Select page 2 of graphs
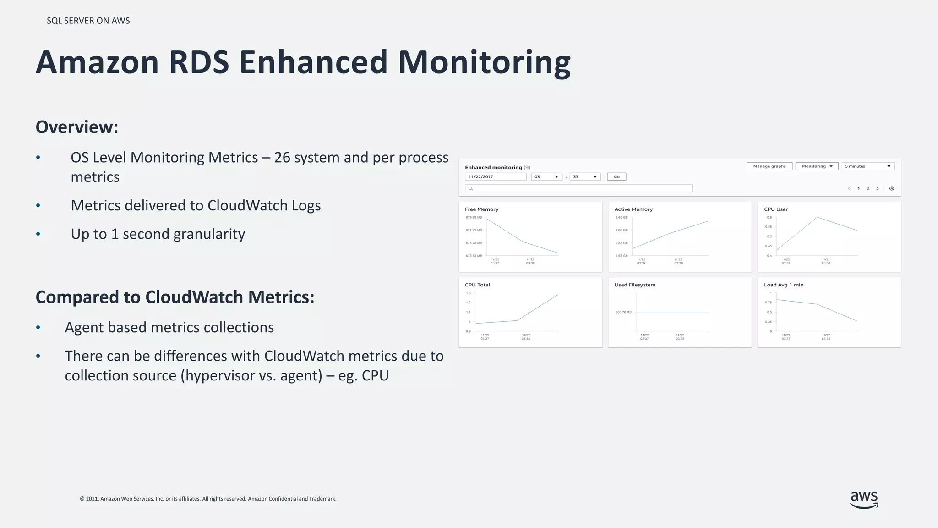Viewport: 938px width, 528px height. (867, 188)
